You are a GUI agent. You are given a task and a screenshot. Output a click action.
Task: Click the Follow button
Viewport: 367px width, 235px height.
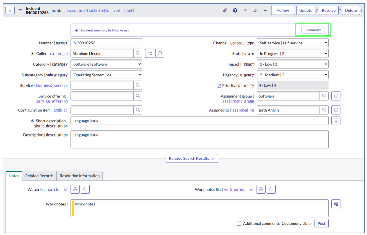tap(283, 10)
